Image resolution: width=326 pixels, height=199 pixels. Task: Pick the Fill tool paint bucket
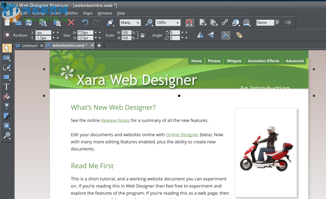tap(7, 96)
